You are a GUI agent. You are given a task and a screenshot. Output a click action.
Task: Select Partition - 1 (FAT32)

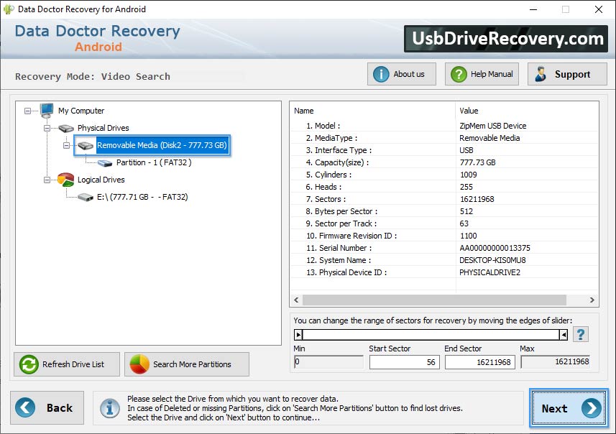point(154,162)
